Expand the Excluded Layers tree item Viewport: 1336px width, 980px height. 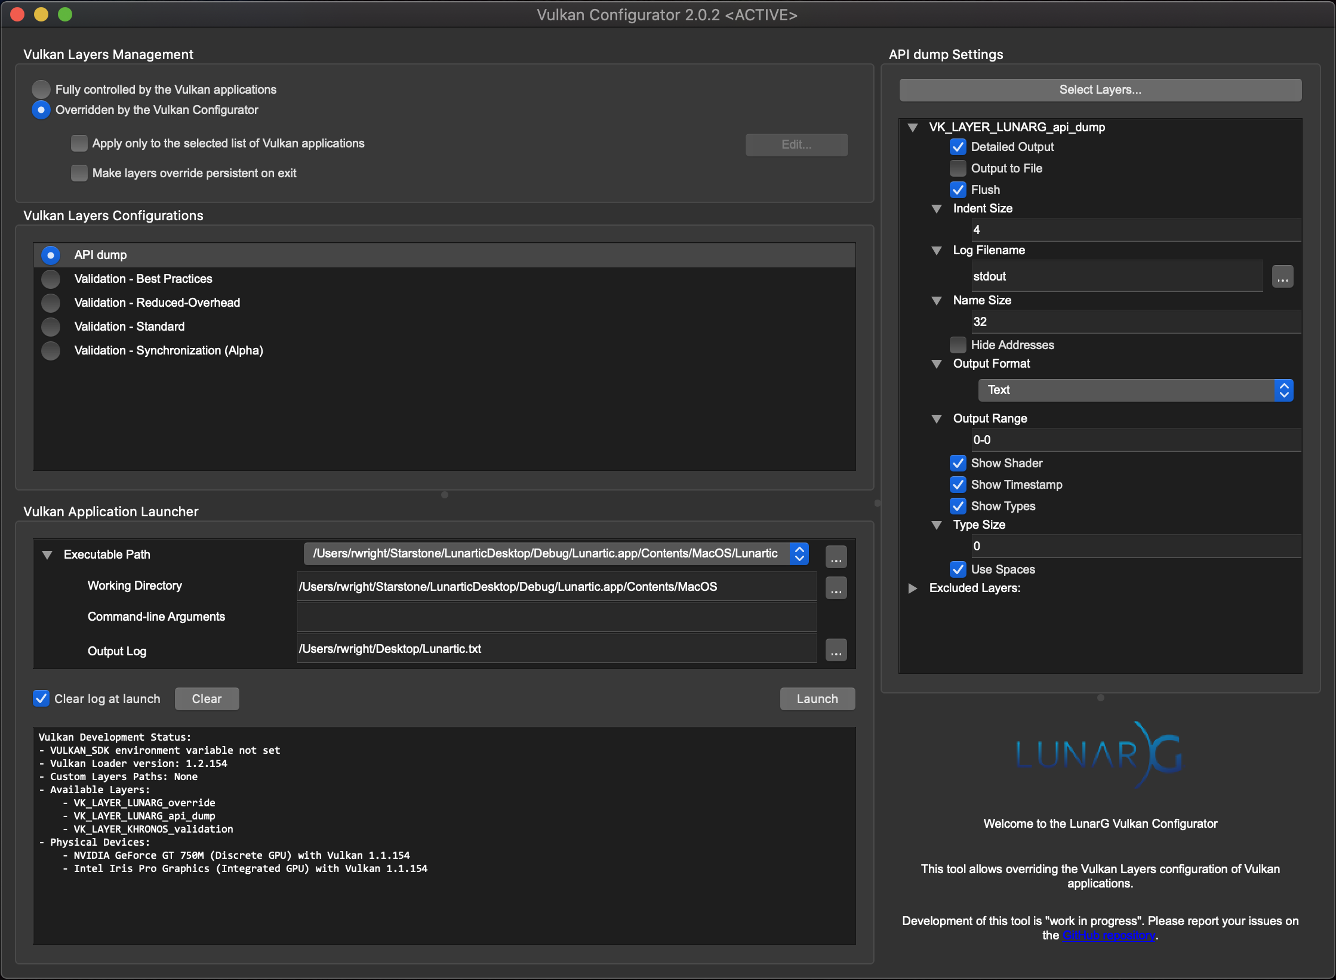tap(913, 588)
